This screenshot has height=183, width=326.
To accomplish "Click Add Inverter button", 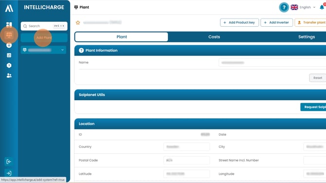I will click(276, 22).
